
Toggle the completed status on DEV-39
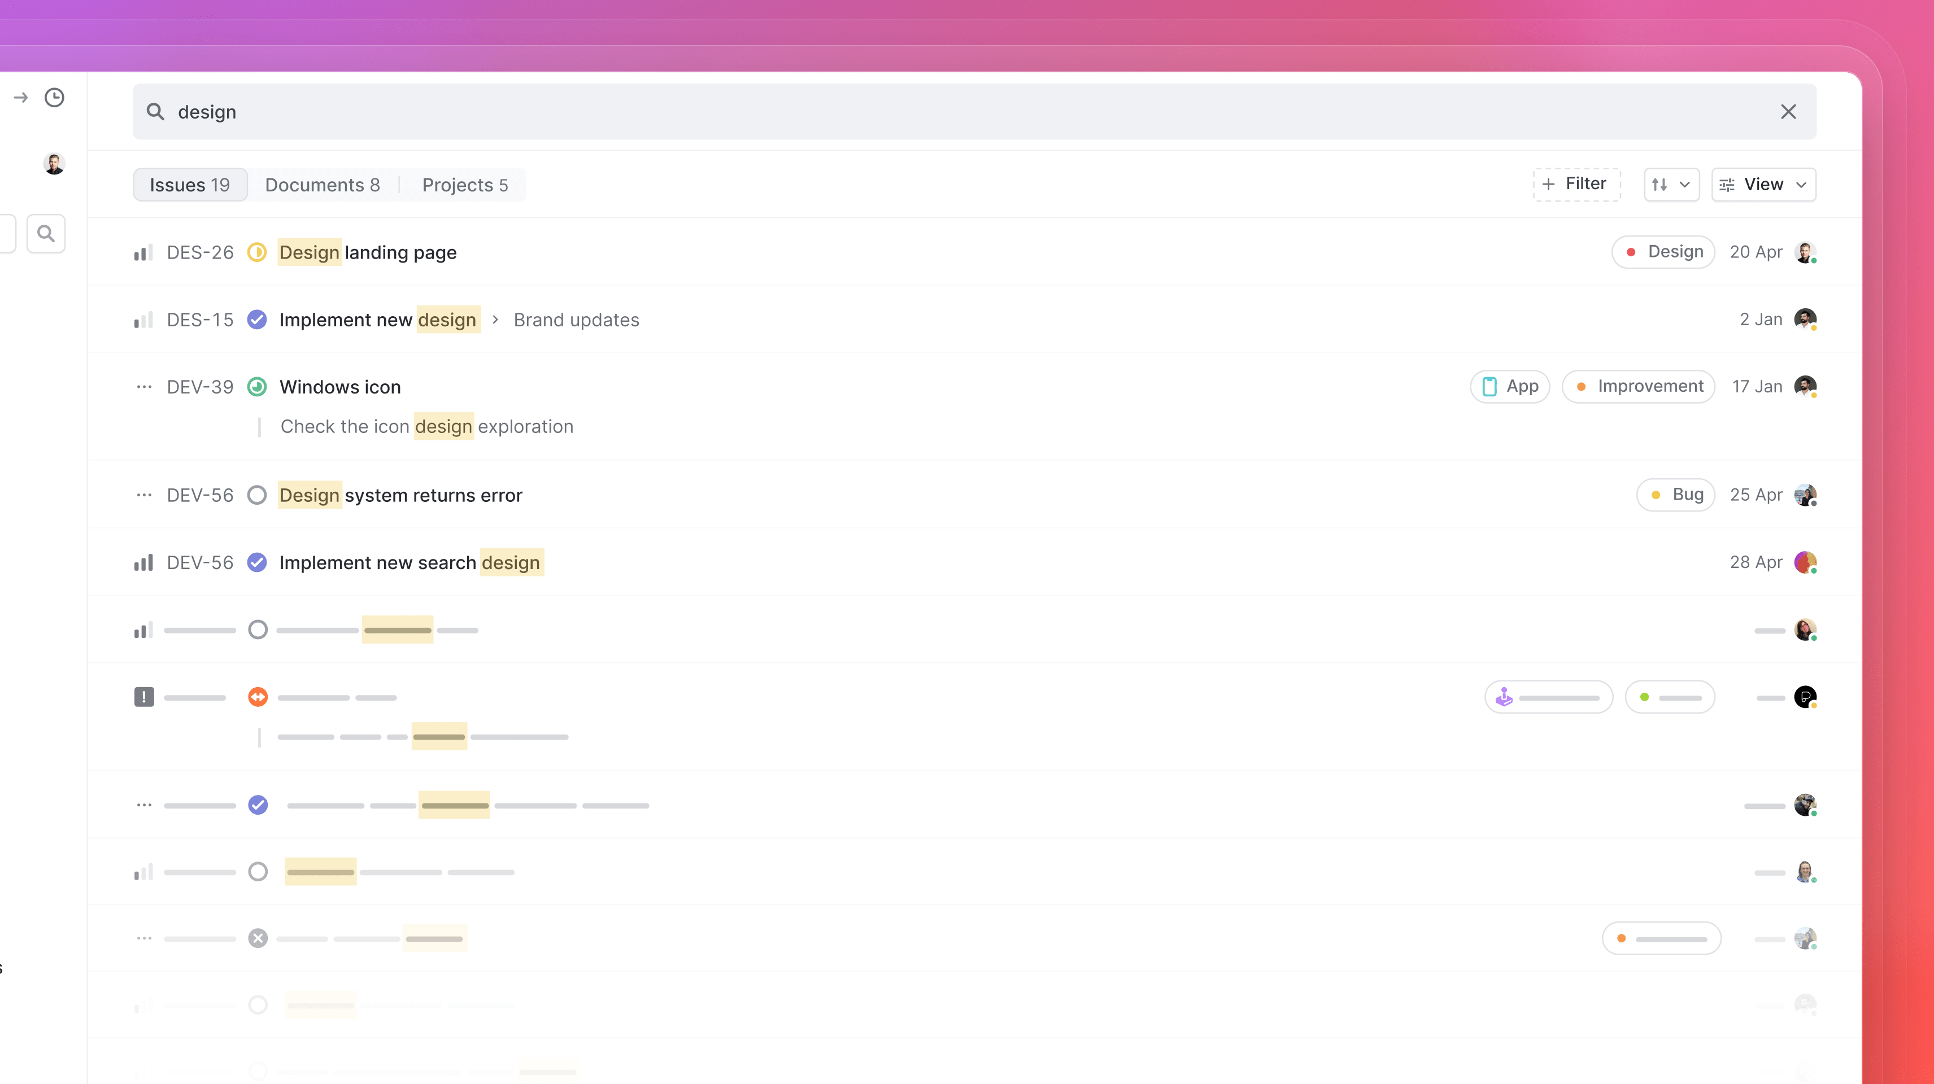(256, 387)
